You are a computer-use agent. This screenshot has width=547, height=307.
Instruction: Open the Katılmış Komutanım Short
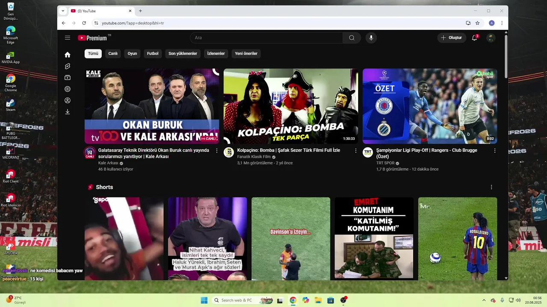click(374, 238)
